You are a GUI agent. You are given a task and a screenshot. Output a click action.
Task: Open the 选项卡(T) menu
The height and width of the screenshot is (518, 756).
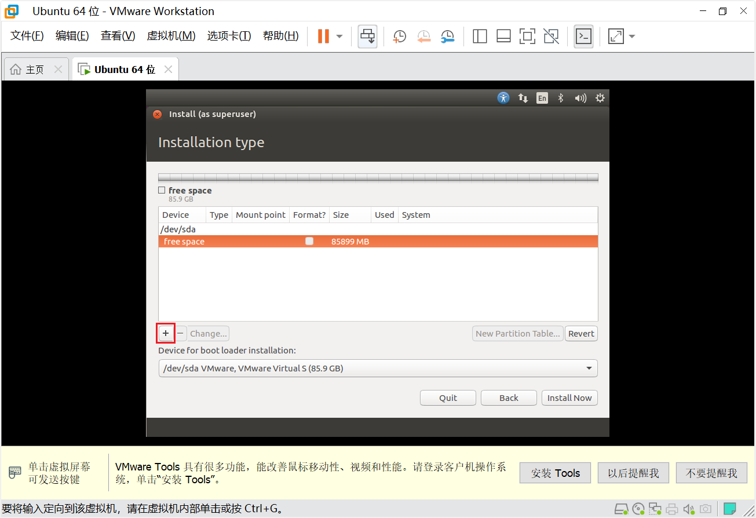click(x=229, y=36)
